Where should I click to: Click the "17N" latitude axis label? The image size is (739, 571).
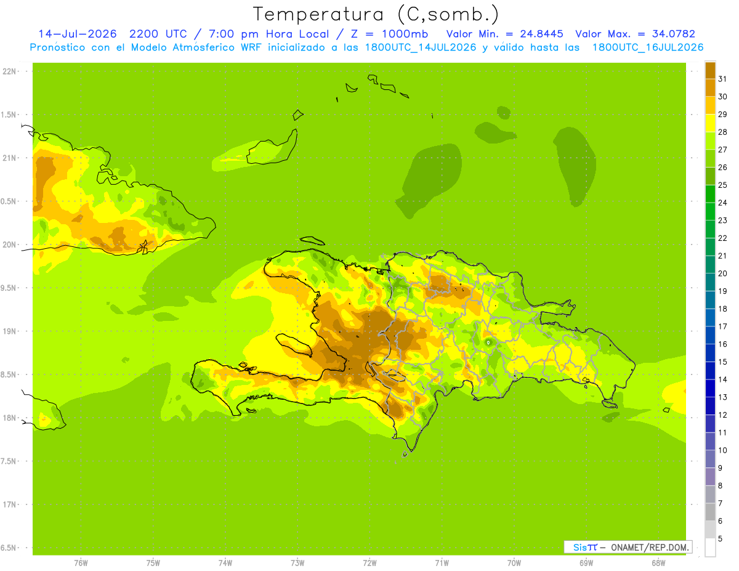coord(9,504)
